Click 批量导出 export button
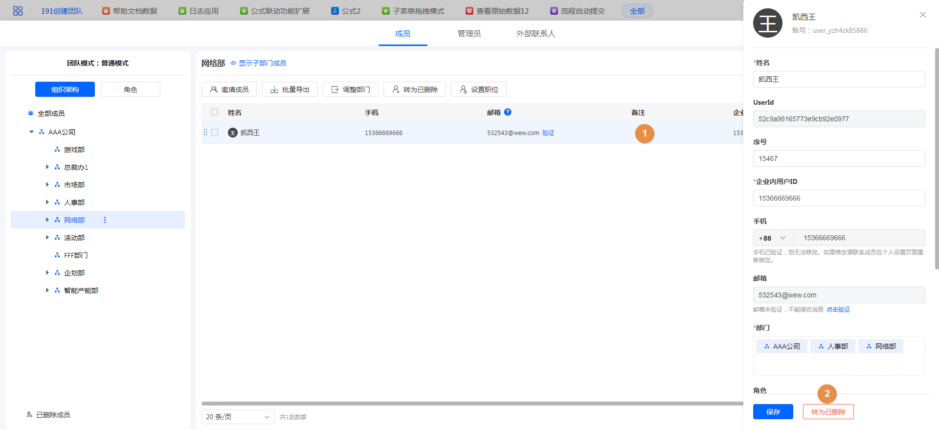The image size is (939, 429). [x=290, y=90]
